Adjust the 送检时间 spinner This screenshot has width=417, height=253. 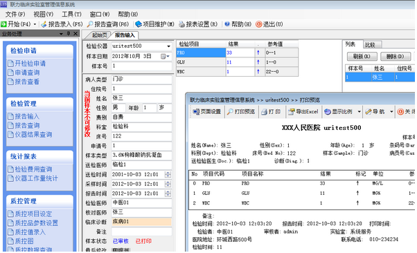[x=168, y=174]
